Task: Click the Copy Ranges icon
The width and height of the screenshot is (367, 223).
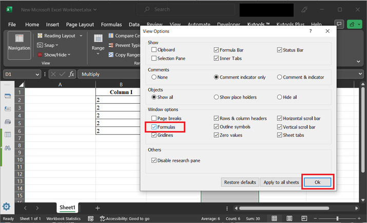Action: 111,54
